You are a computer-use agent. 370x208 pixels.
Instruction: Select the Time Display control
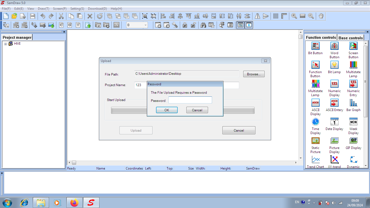315,126
